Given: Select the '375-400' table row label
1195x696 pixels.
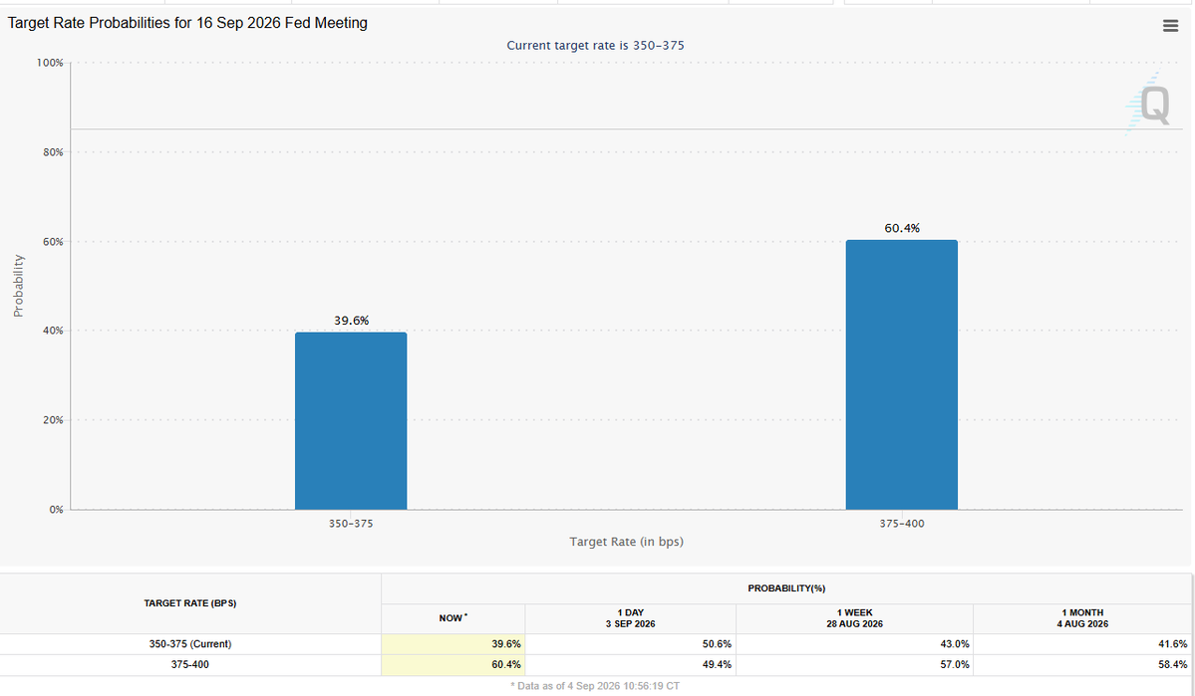Looking at the screenshot, I should pos(190,665).
